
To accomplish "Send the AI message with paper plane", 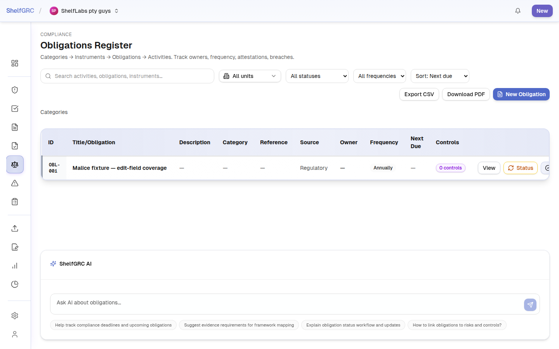I will pos(530,305).
